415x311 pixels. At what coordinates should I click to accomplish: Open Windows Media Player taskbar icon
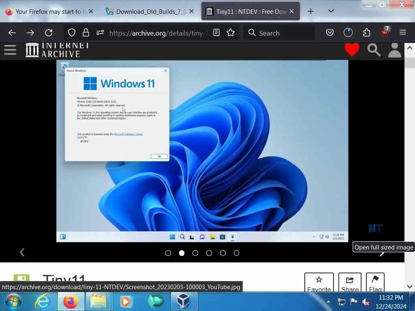point(126,301)
